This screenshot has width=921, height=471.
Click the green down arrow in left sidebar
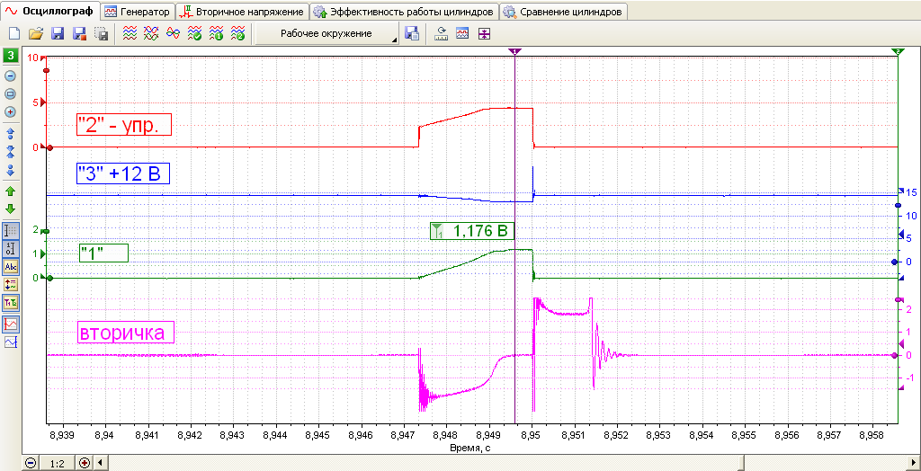[11, 209]
